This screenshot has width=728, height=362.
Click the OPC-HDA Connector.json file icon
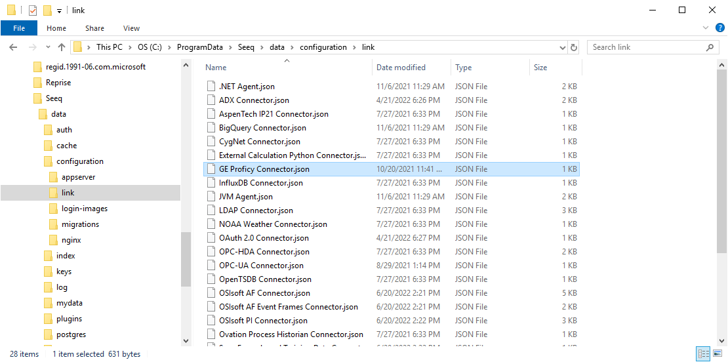pyautogui.click(x=211, y=252)
